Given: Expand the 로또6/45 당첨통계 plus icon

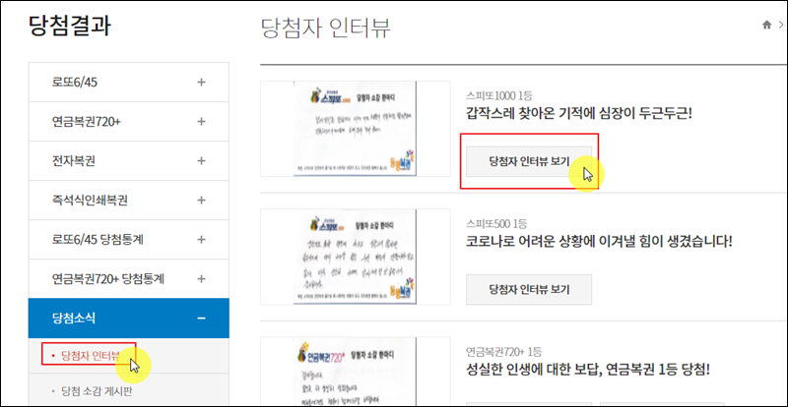Looking at the screenshot, I should [201, 239].
